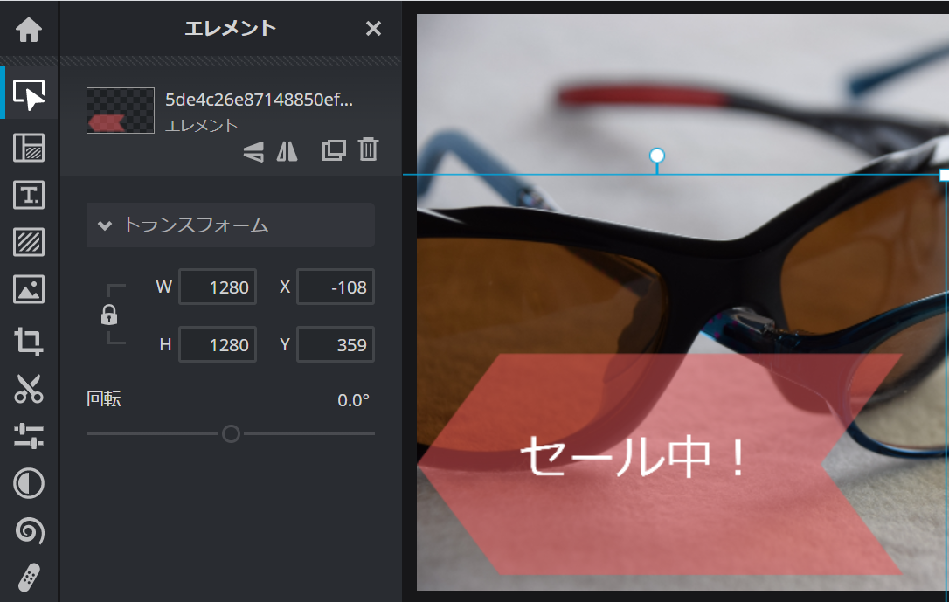Open the Layout template tool
The height and width of the screenshot is (602, 949).
point(29,148)
